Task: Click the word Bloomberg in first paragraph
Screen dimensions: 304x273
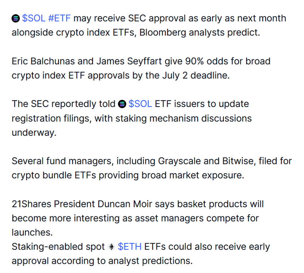Action: [x=163, y=32]
